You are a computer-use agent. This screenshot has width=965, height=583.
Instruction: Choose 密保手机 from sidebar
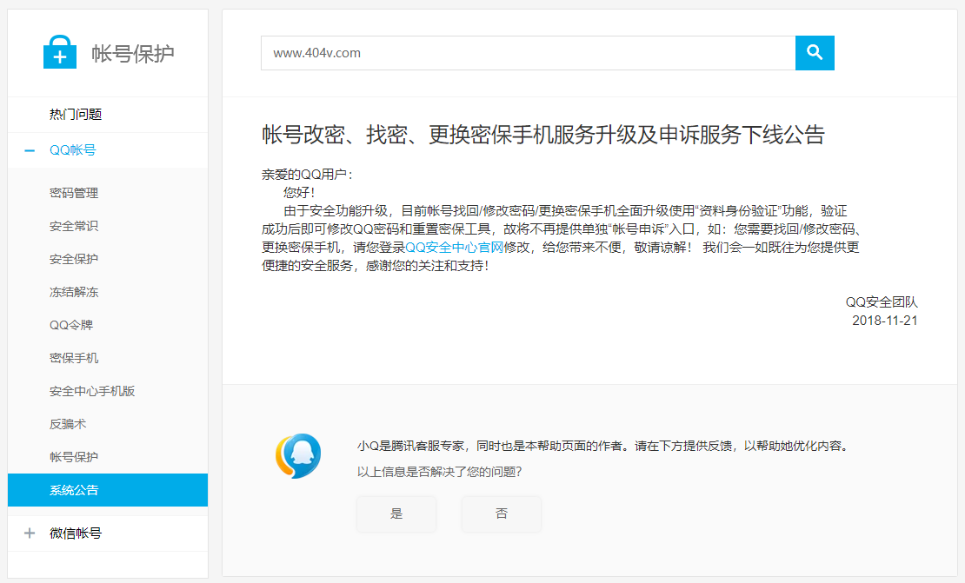[x=74, y=358]
